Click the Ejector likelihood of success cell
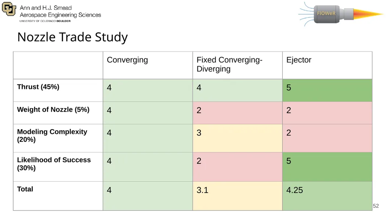388x218 pixels. tap(327, 167)
